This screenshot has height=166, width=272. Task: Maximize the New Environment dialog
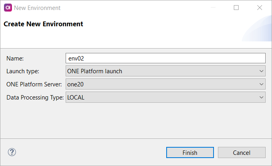[x=236, y=8]
